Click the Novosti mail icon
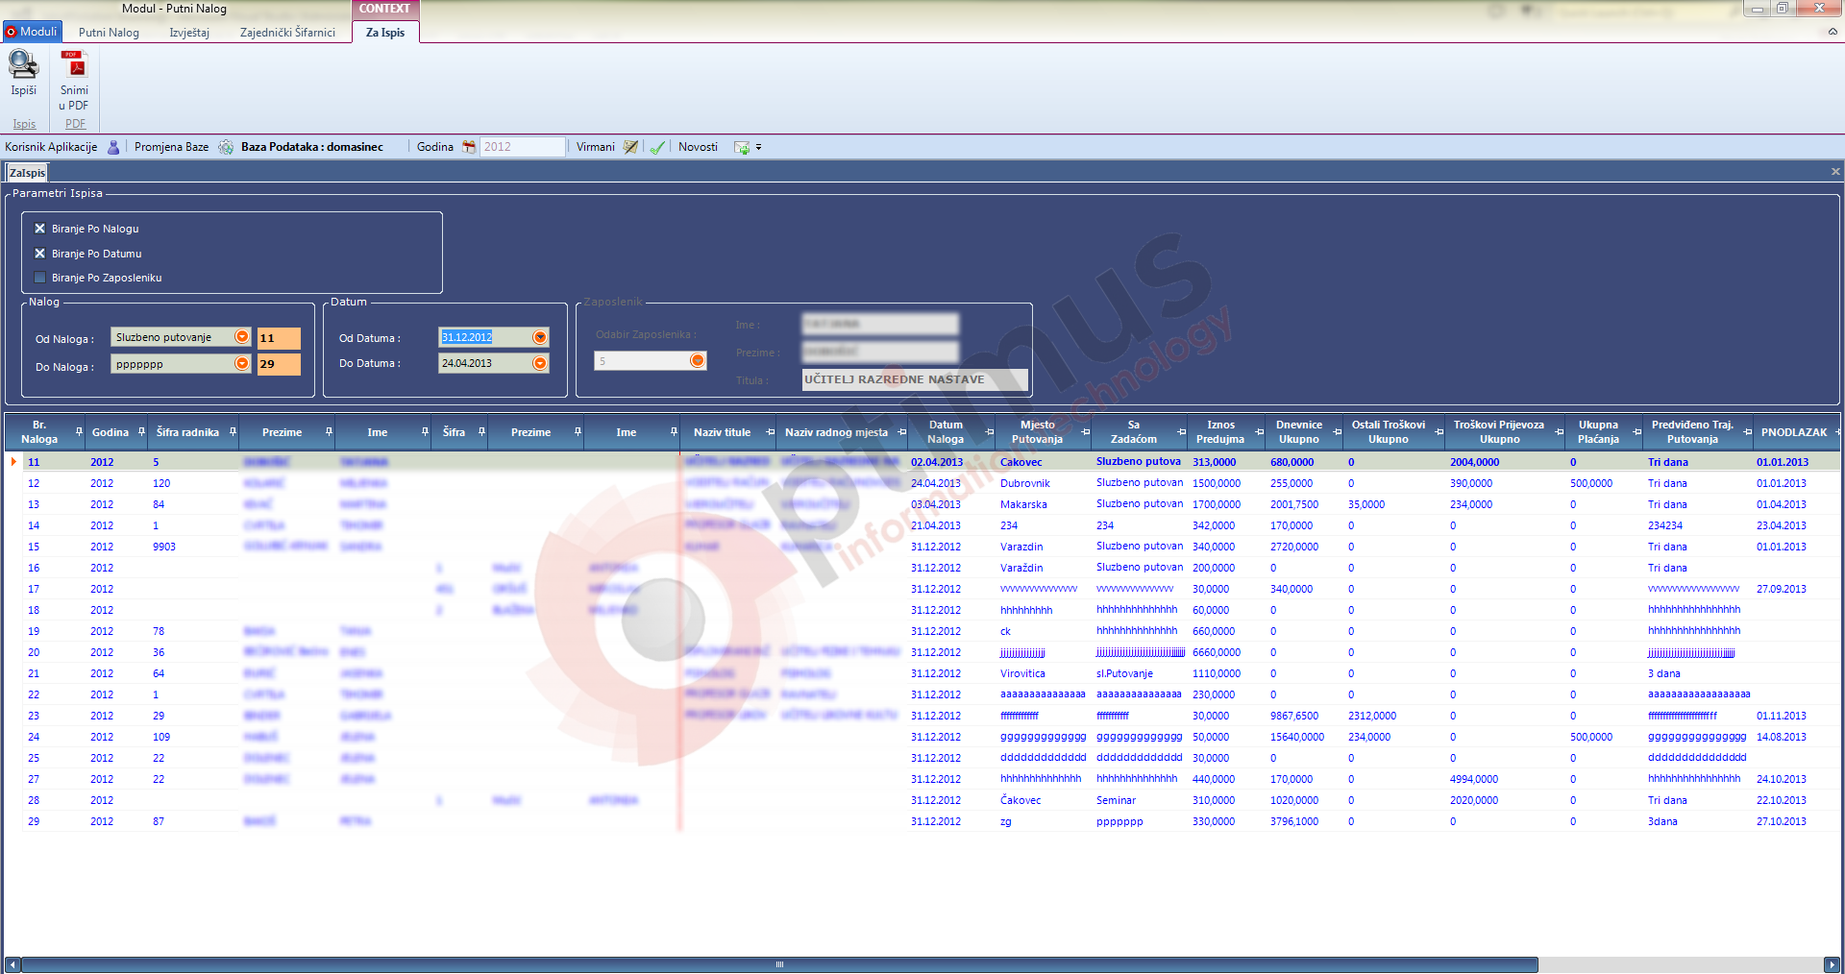1845x974 pixels. (742, 147)
